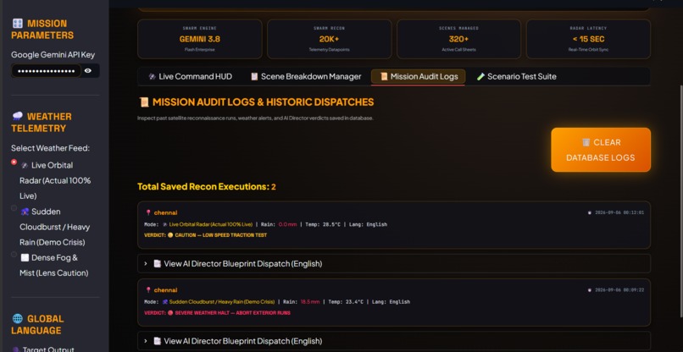
Task: Select Sudden Cloudburst / Heavy Rain feed
Action: 14,208
